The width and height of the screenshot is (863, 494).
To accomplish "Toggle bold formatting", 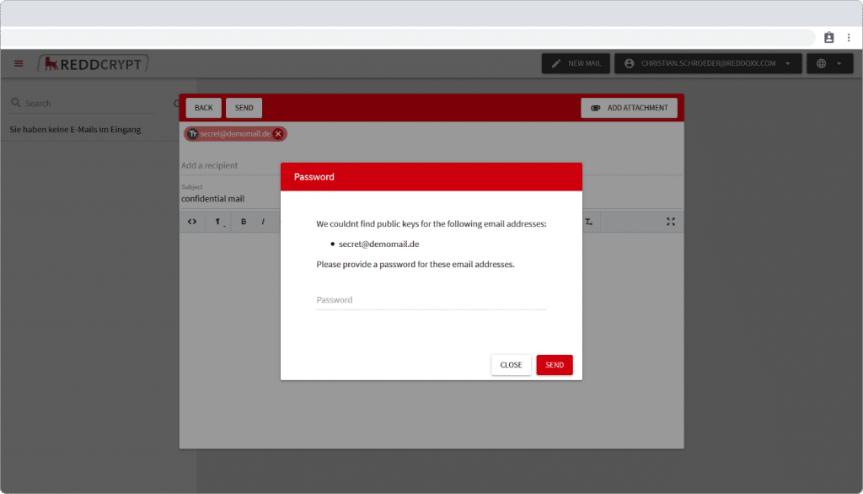I will (x=244, y=222).
